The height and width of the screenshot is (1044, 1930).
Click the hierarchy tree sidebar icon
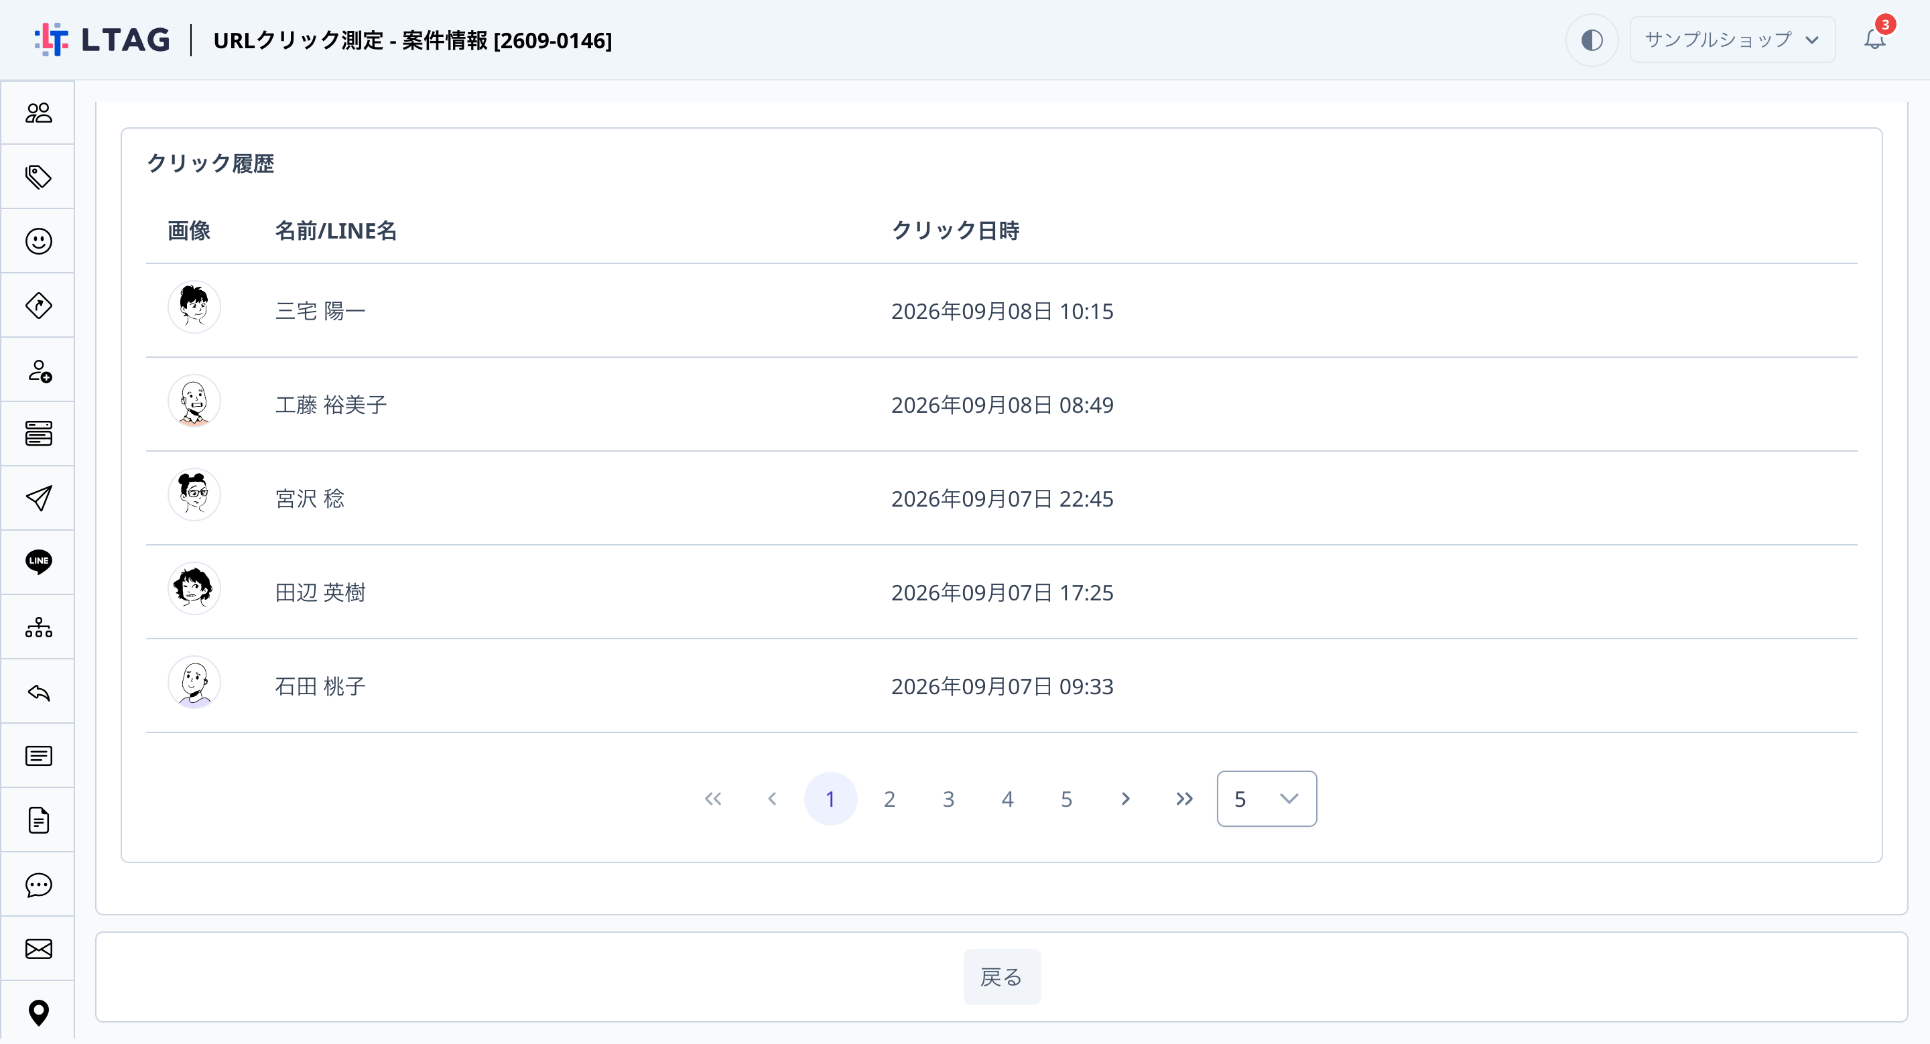38,627
